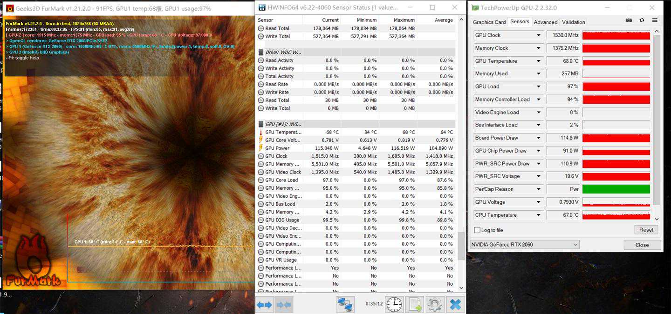The height and width of the screenshot is (314, 671).
Task: Open the NVIDIA GeForce RTX 2060 selector
Action: 524,245
